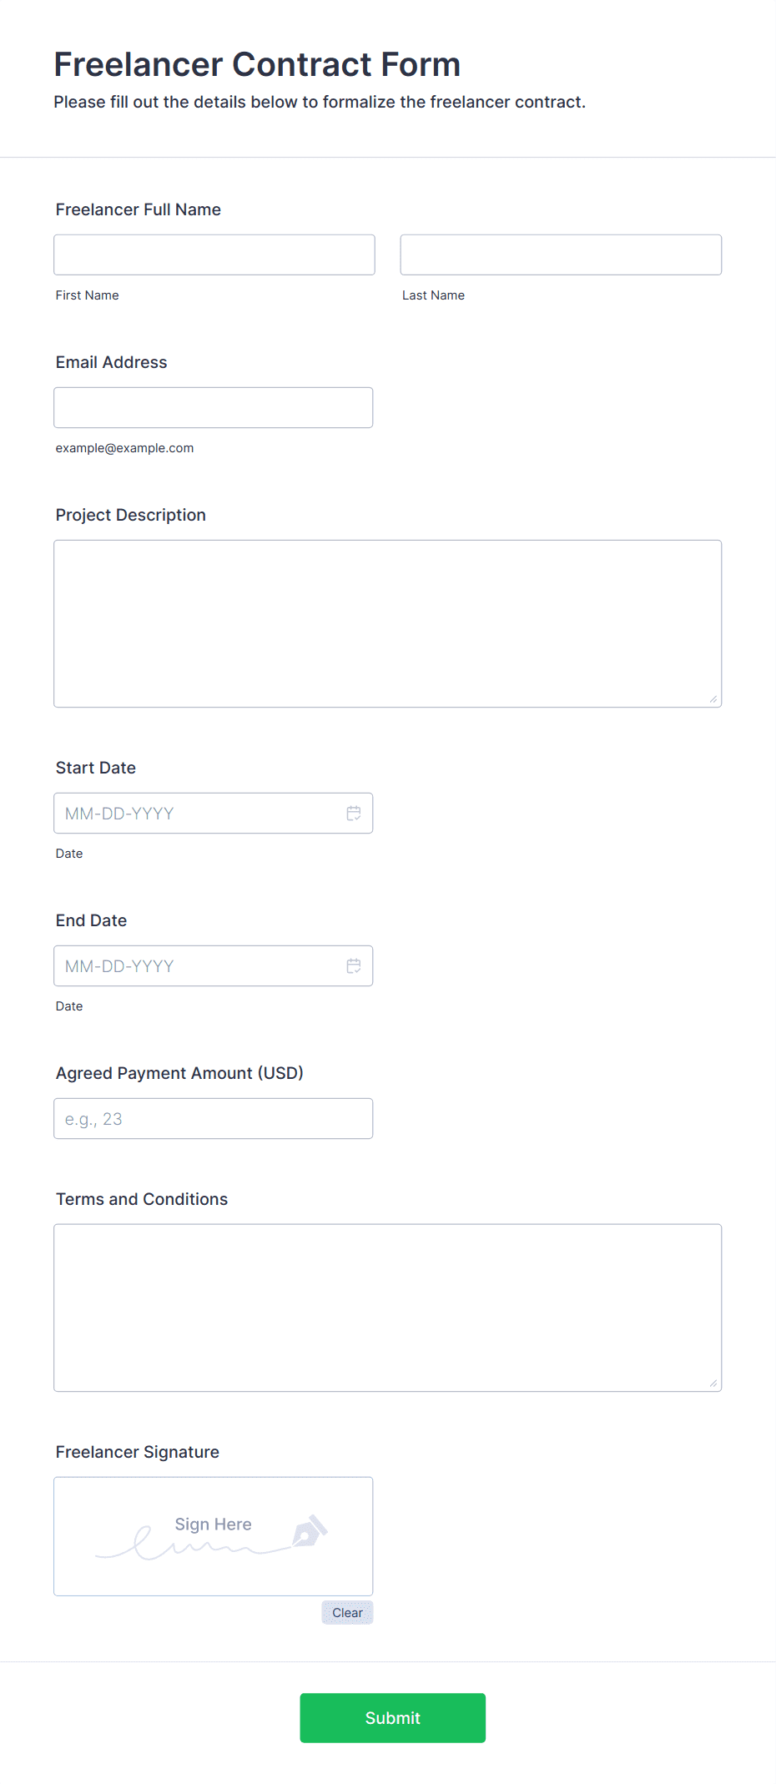Select the Email Address text box

(x=214, y=407)
